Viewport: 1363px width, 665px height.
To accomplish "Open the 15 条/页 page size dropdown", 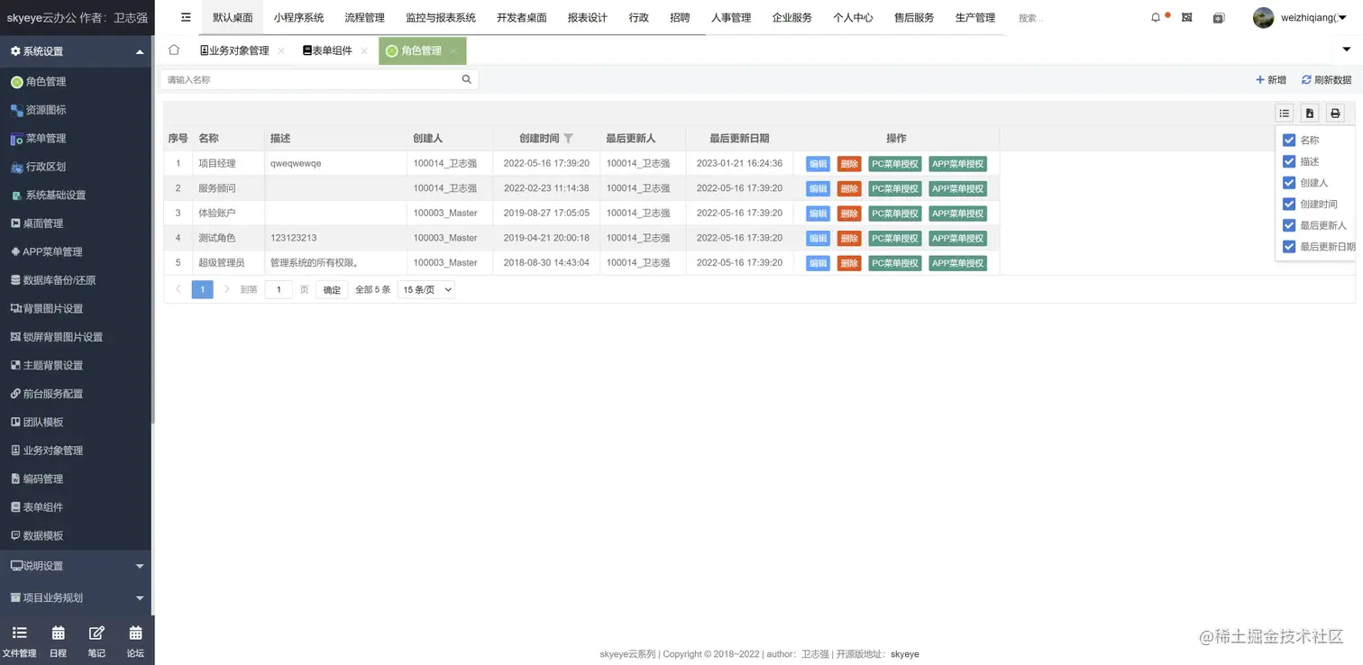I will [426, 290].
